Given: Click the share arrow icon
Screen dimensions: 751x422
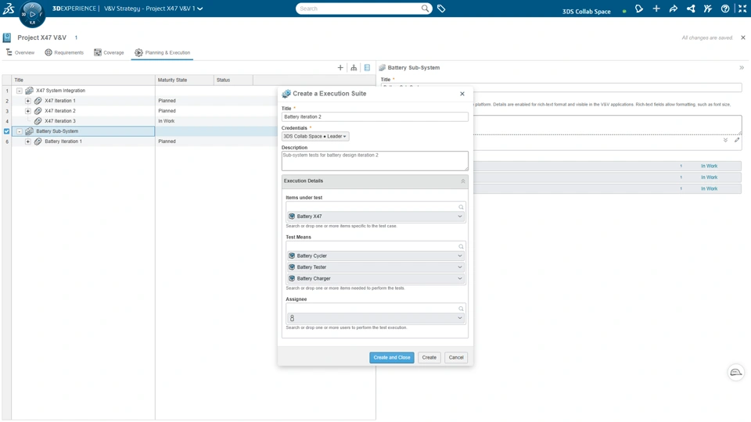Looking at the screenshot, I should pos(674,9).
